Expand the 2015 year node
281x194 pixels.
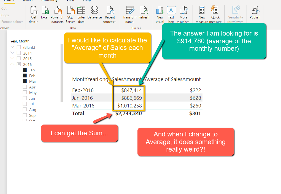[12, 58]
